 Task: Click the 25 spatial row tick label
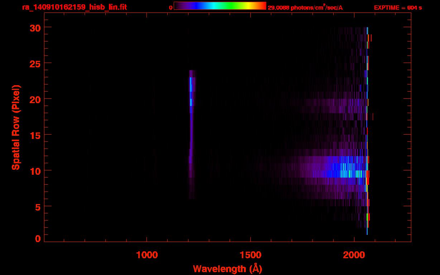[x=35, y=63]
